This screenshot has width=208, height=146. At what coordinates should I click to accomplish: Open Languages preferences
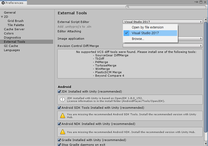coord(12,50)
